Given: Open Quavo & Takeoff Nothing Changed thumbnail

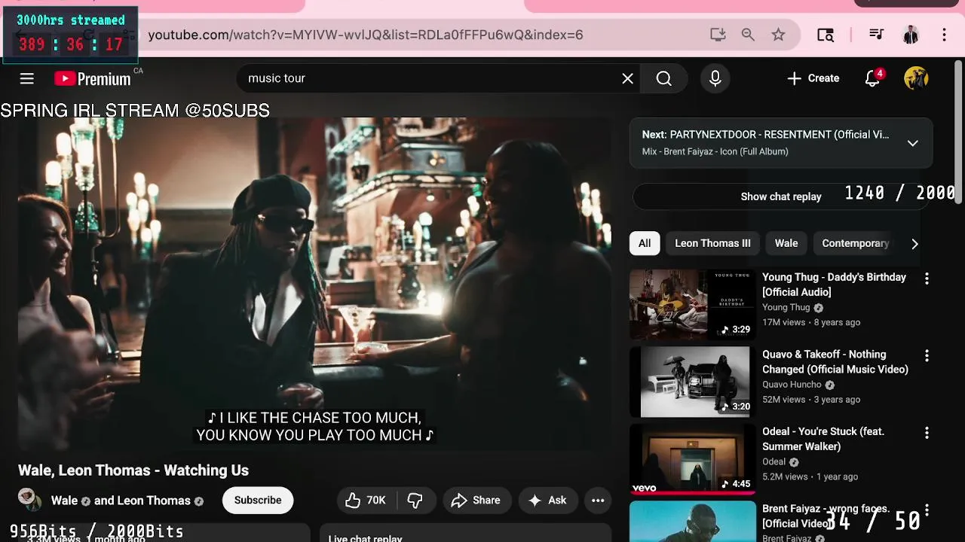Looking at the screenshot, I should 693,382.
